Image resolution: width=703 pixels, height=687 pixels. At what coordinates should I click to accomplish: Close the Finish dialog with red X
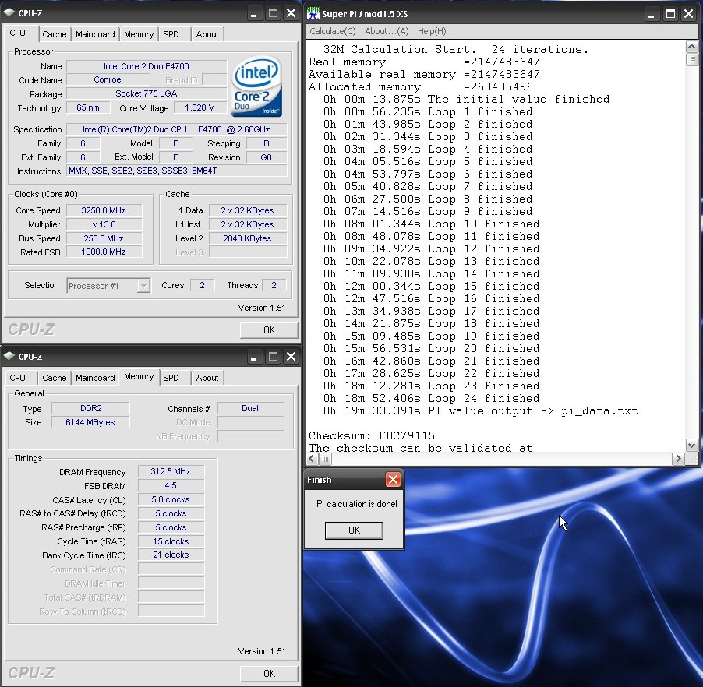393,480
